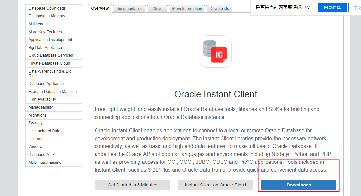Click the paragraph starting 'Free, light-weight'
The image size is (361, 196).
pyautogui.click(x=207, y=113)
